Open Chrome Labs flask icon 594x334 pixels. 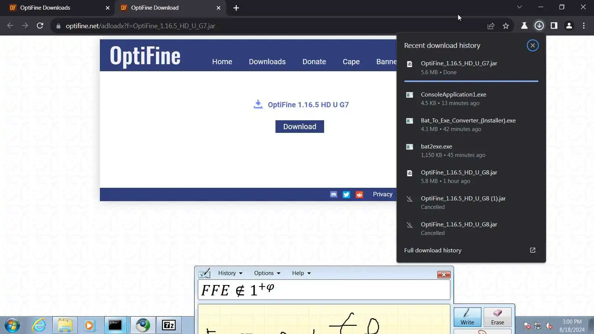tap(524, 26)
